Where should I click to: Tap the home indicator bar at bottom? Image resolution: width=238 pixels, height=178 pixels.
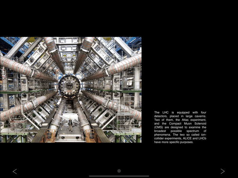(x=119, y=176)
